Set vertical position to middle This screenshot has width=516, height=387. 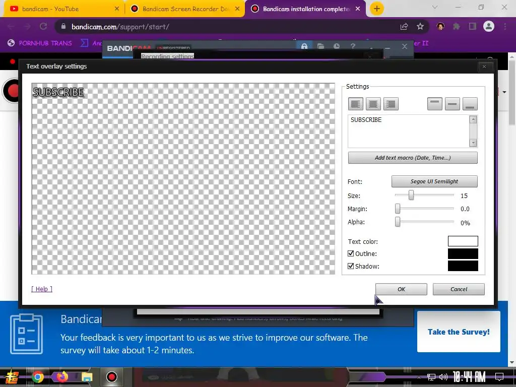click(x=452, y=104)
